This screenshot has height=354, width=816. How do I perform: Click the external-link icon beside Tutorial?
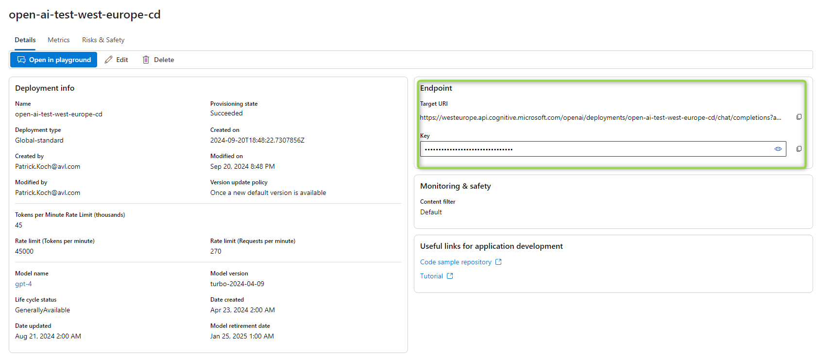pyautogui.click(x=450, y=276)
